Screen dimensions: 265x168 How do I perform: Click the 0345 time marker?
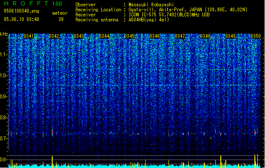[x=129, y=36]
